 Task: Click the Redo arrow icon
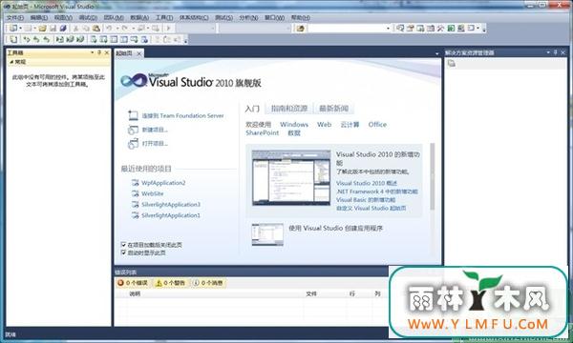pos(125,28)
